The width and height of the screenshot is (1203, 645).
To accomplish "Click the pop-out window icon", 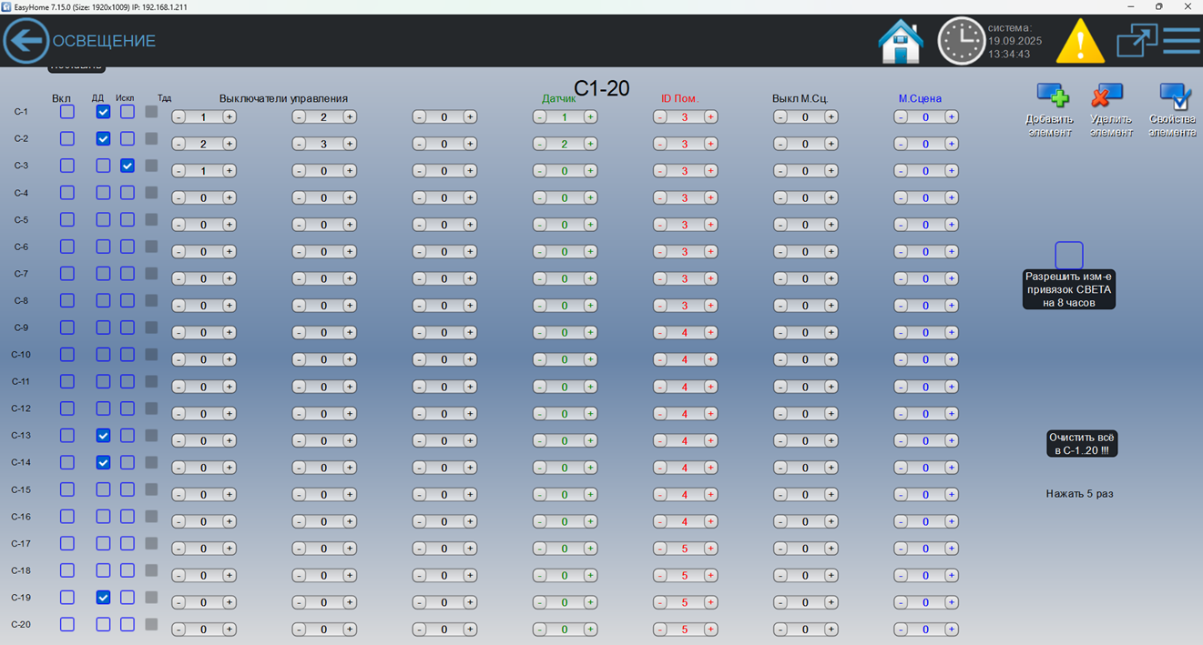I will tap(1137, 41).
